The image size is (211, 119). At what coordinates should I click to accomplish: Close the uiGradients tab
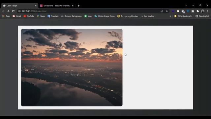(x=73, y=6)
